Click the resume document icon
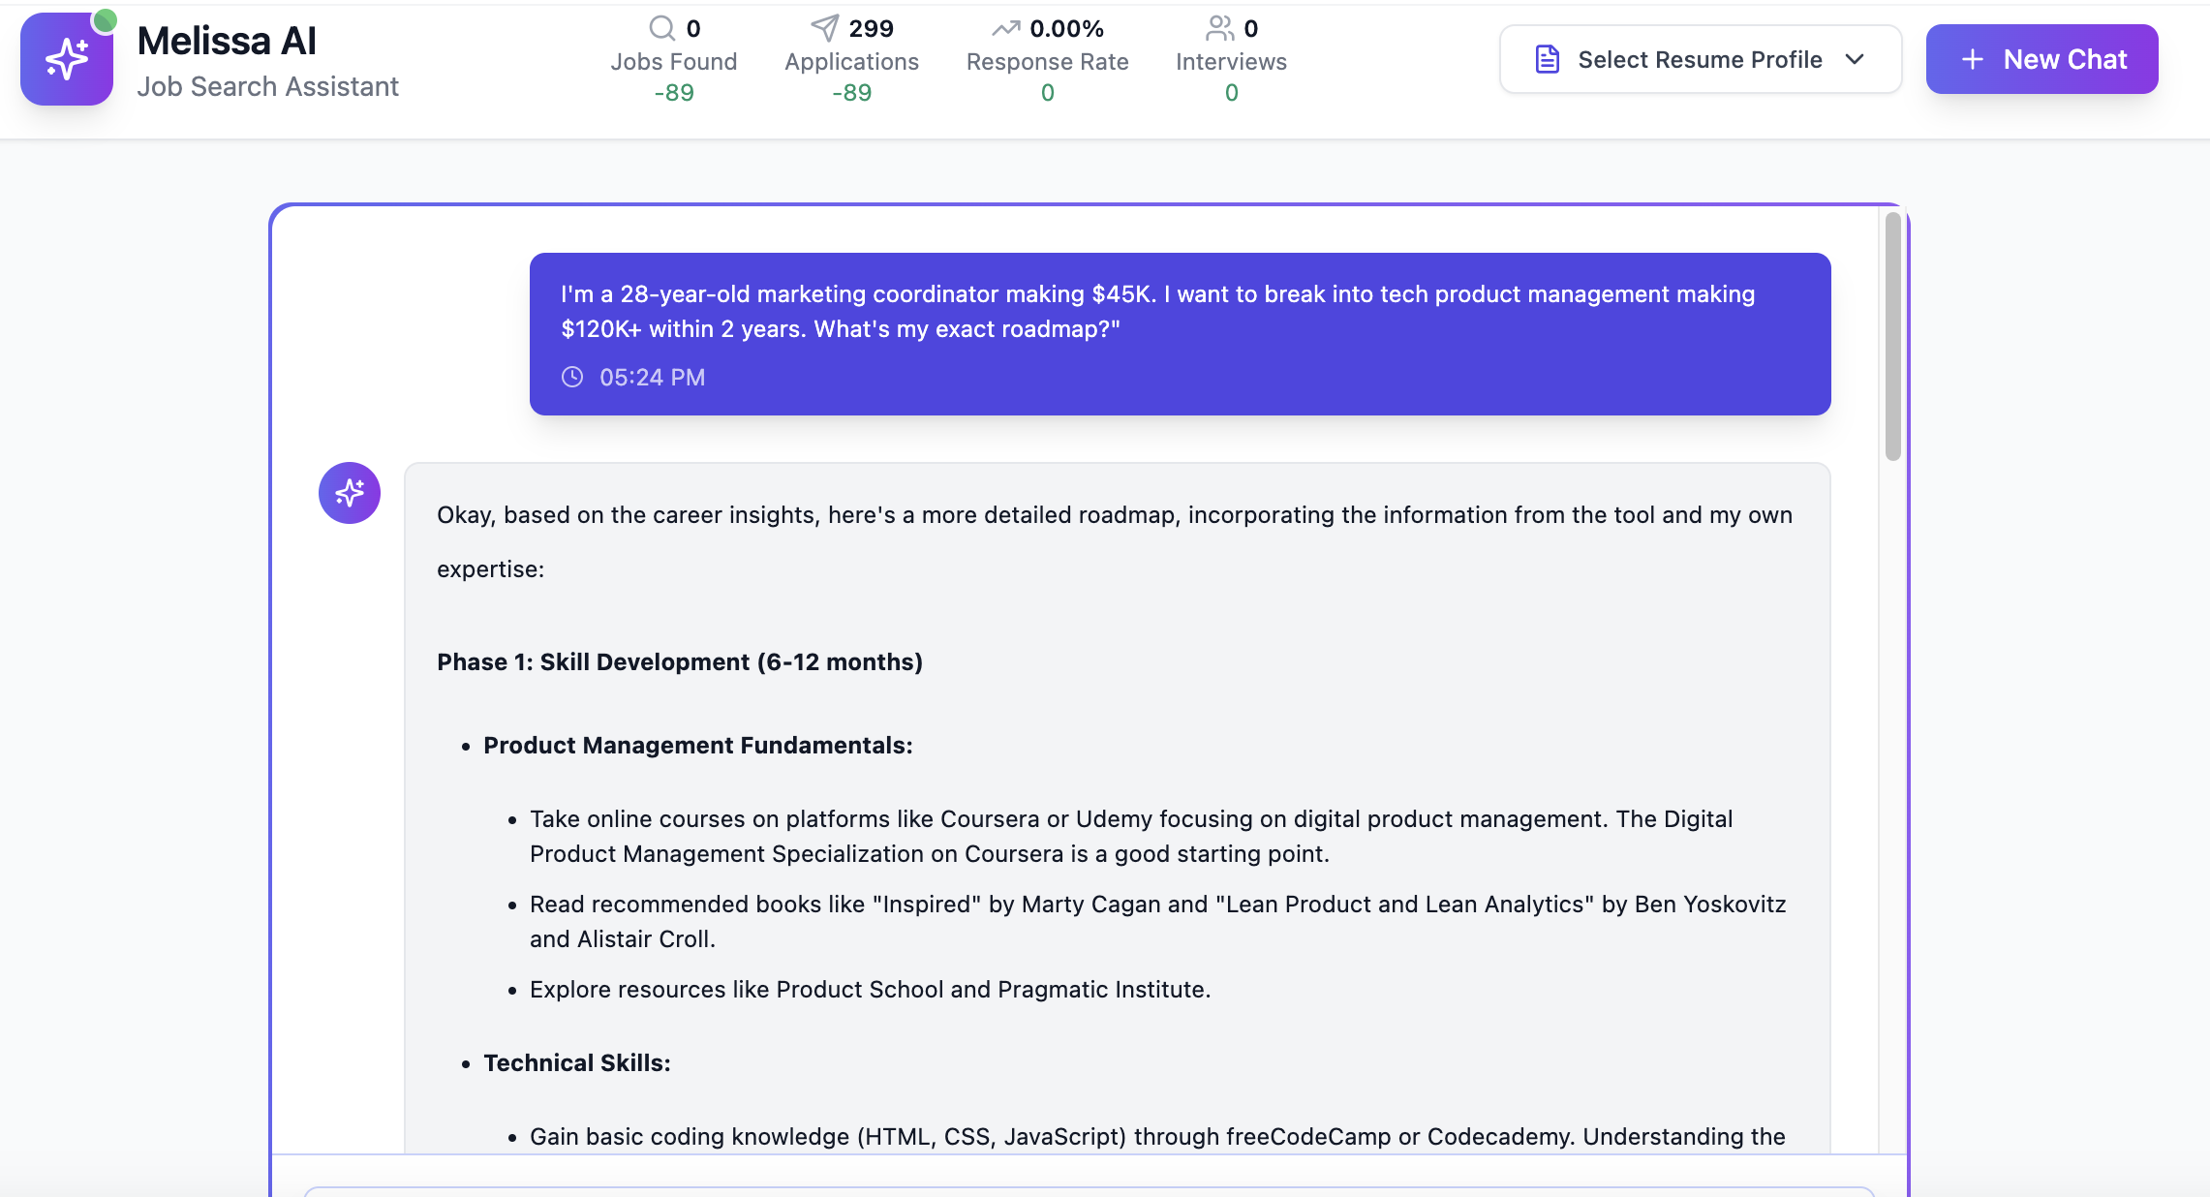This screenshot has height=1197, width=2210. [x=1547, y=59]
